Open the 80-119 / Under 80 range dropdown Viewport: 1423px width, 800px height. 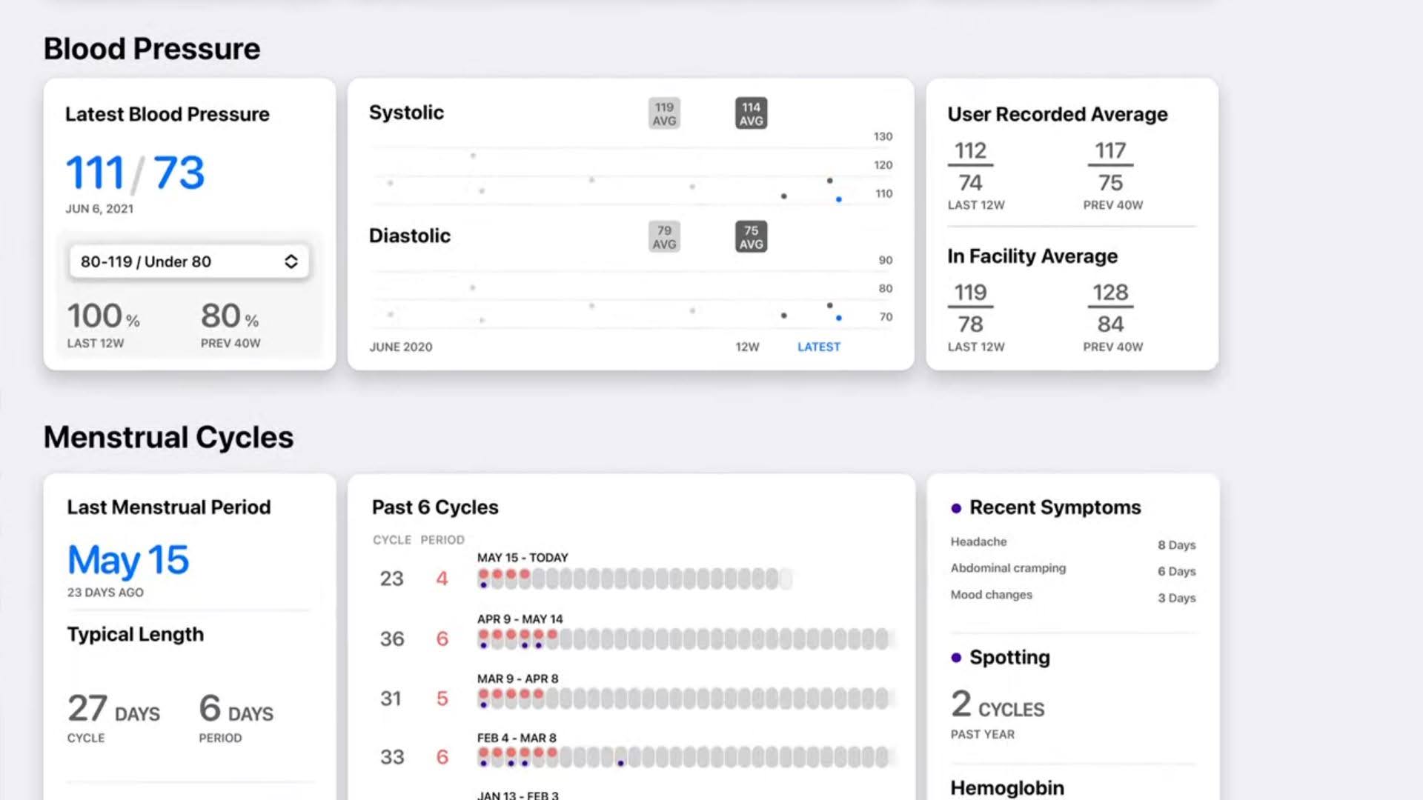[189, 261]
